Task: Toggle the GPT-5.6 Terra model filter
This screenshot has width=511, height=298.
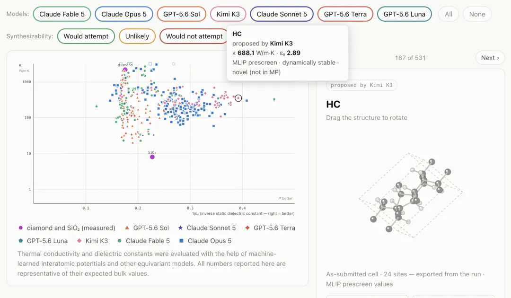Action: (345, 14)
